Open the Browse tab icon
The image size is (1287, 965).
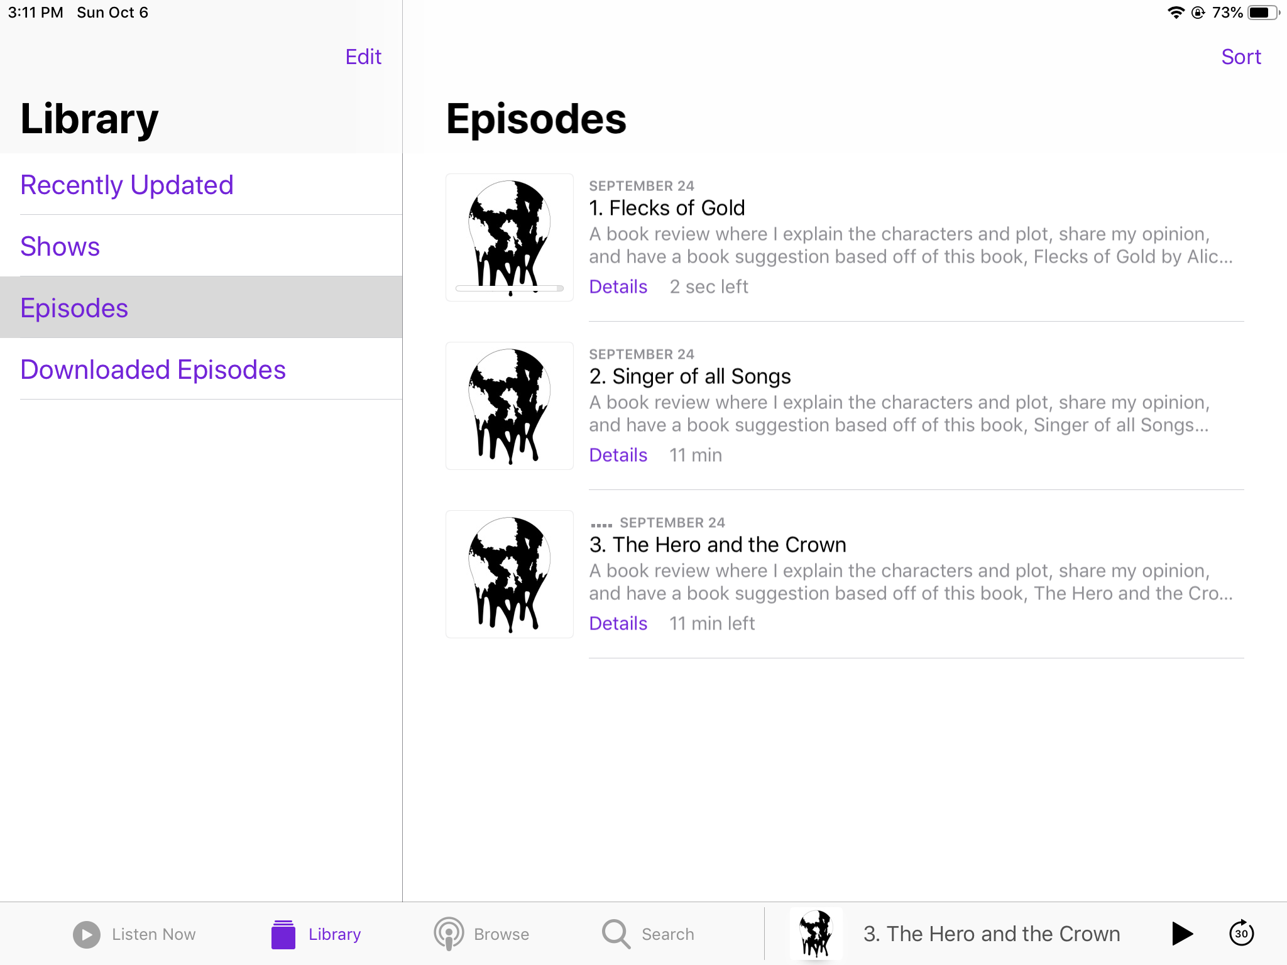tap(449, 934)
